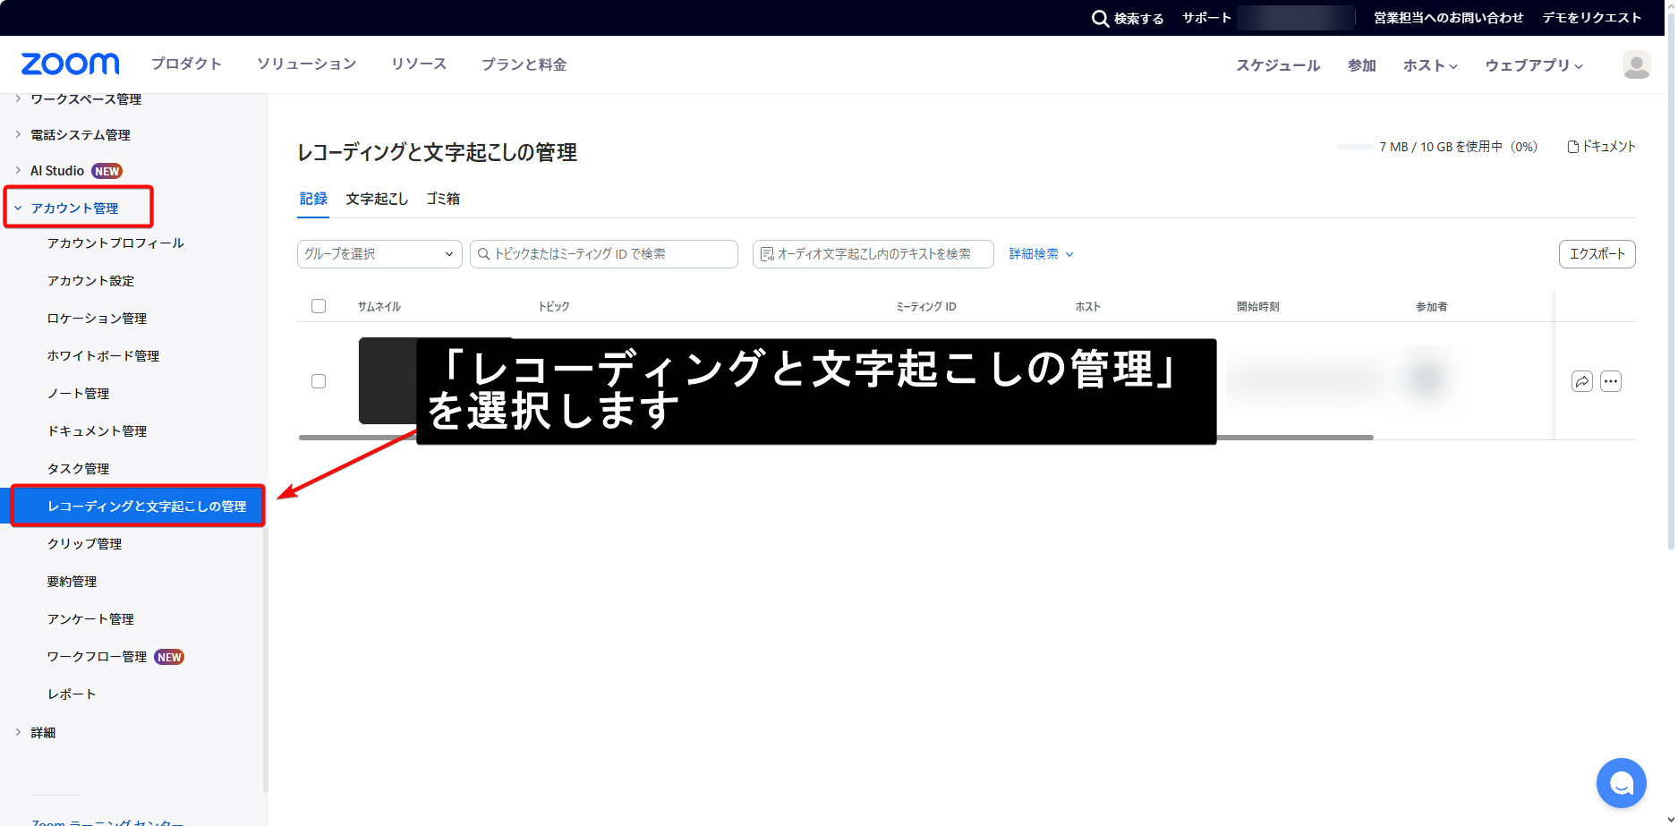Click the search magnifier icon in top bar
1678x826 pixels.
pyautogui.click(x=1100, y=19)
